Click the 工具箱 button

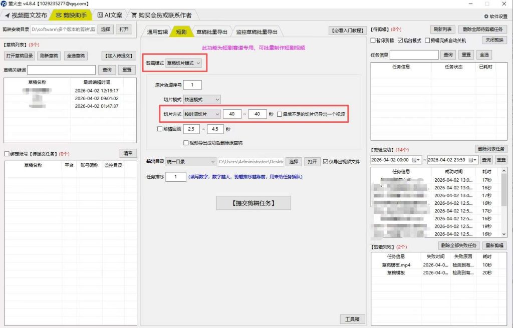click(352, 319)
